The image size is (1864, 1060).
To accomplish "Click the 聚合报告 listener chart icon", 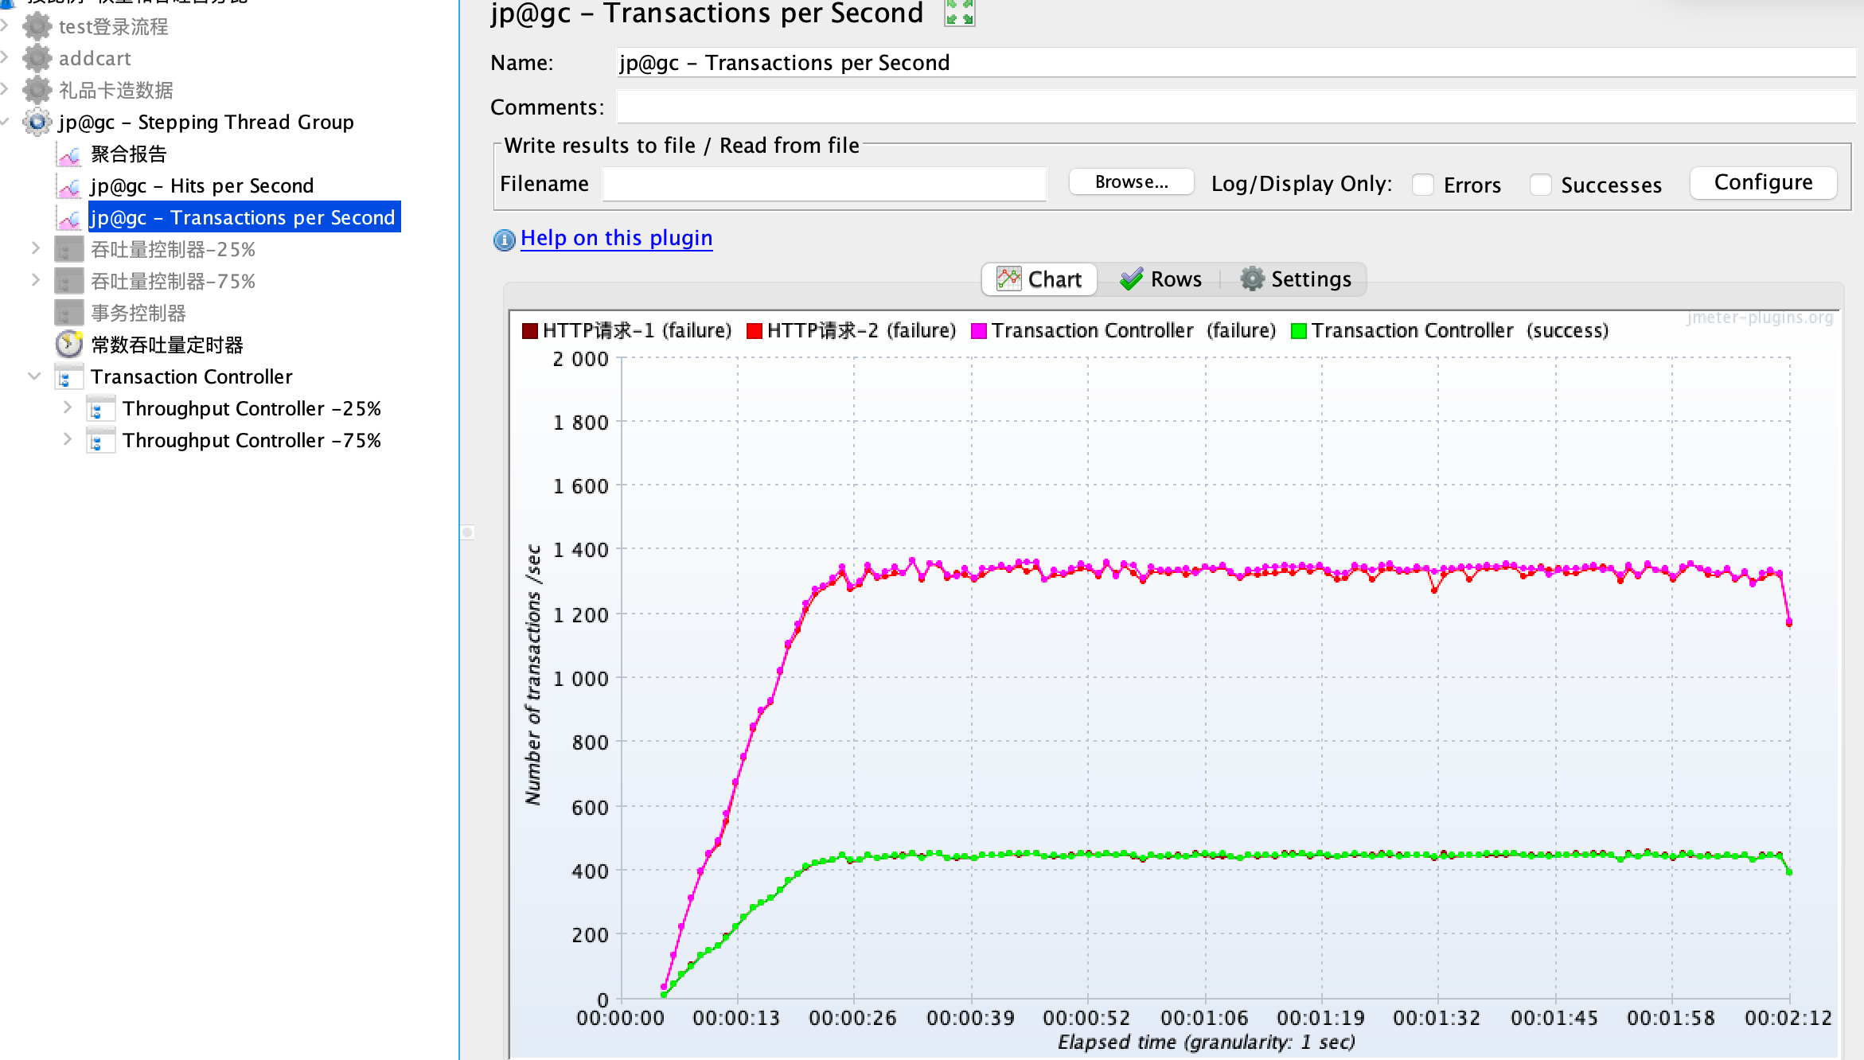I will coord(69,154).
